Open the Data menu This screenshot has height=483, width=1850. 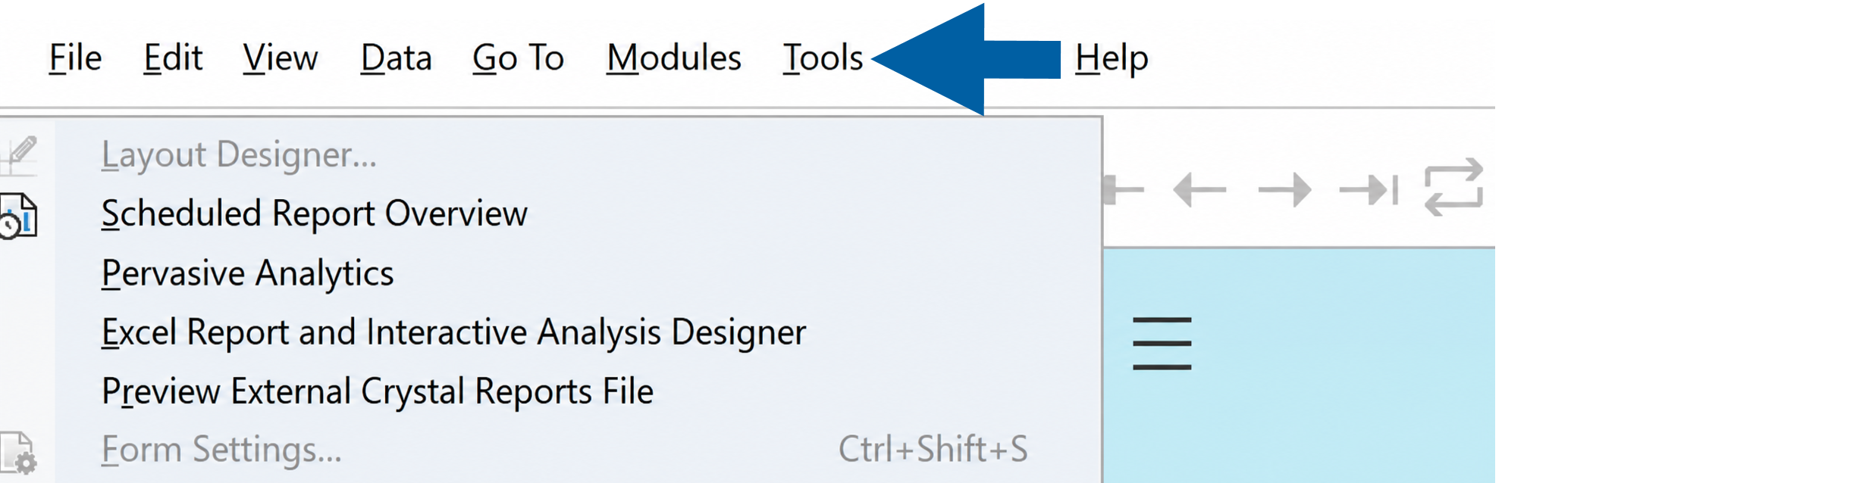tap(396, 58)
